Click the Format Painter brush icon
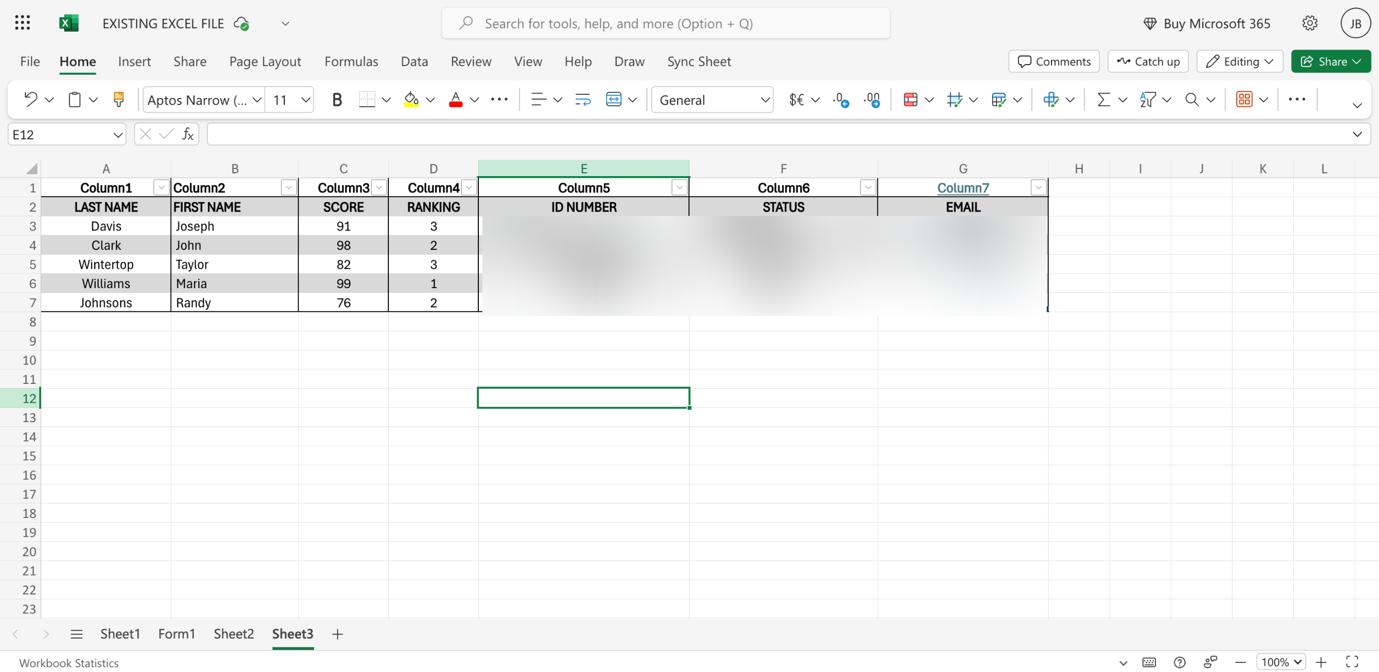 coord(119,100)
